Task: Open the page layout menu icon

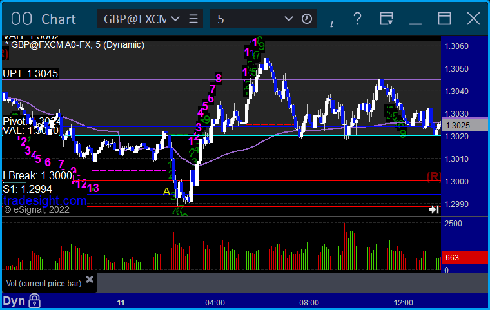Action: point(387,18)
